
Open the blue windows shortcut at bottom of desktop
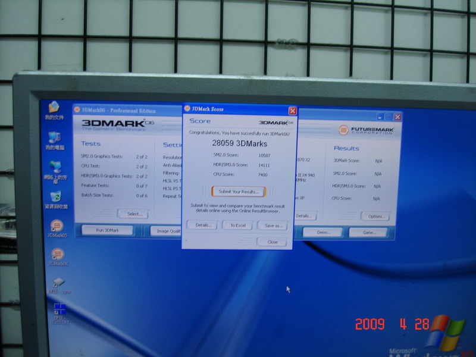pos(60,314)
